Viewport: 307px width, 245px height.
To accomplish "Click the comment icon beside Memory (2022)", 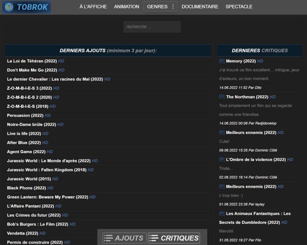I will (x=222, y=61).
